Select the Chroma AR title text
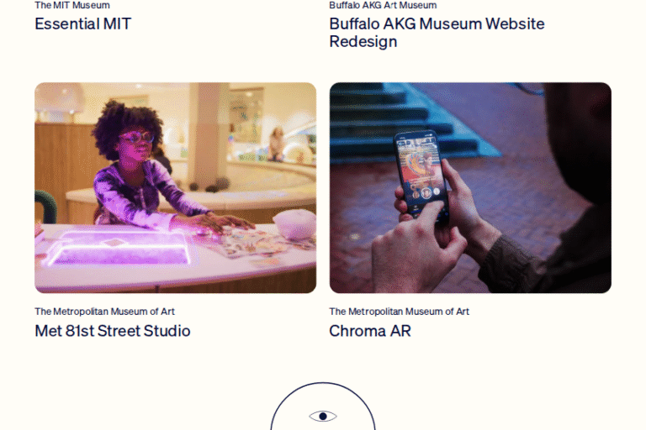 click(x=370, y=331)
